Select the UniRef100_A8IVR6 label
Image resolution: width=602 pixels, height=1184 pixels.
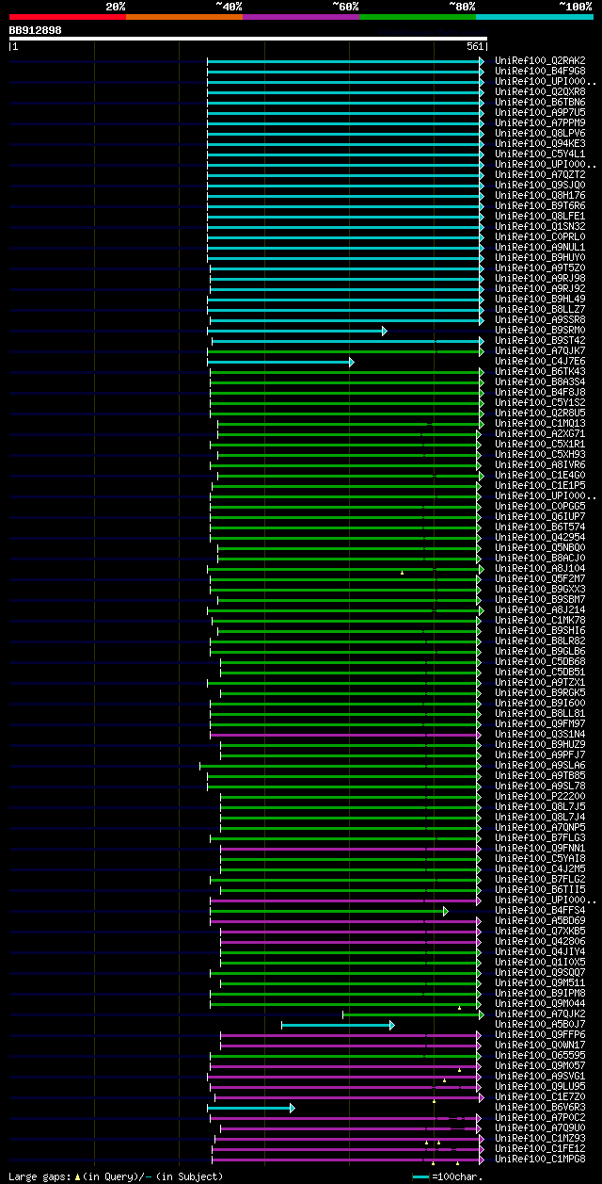pos(540,464)
